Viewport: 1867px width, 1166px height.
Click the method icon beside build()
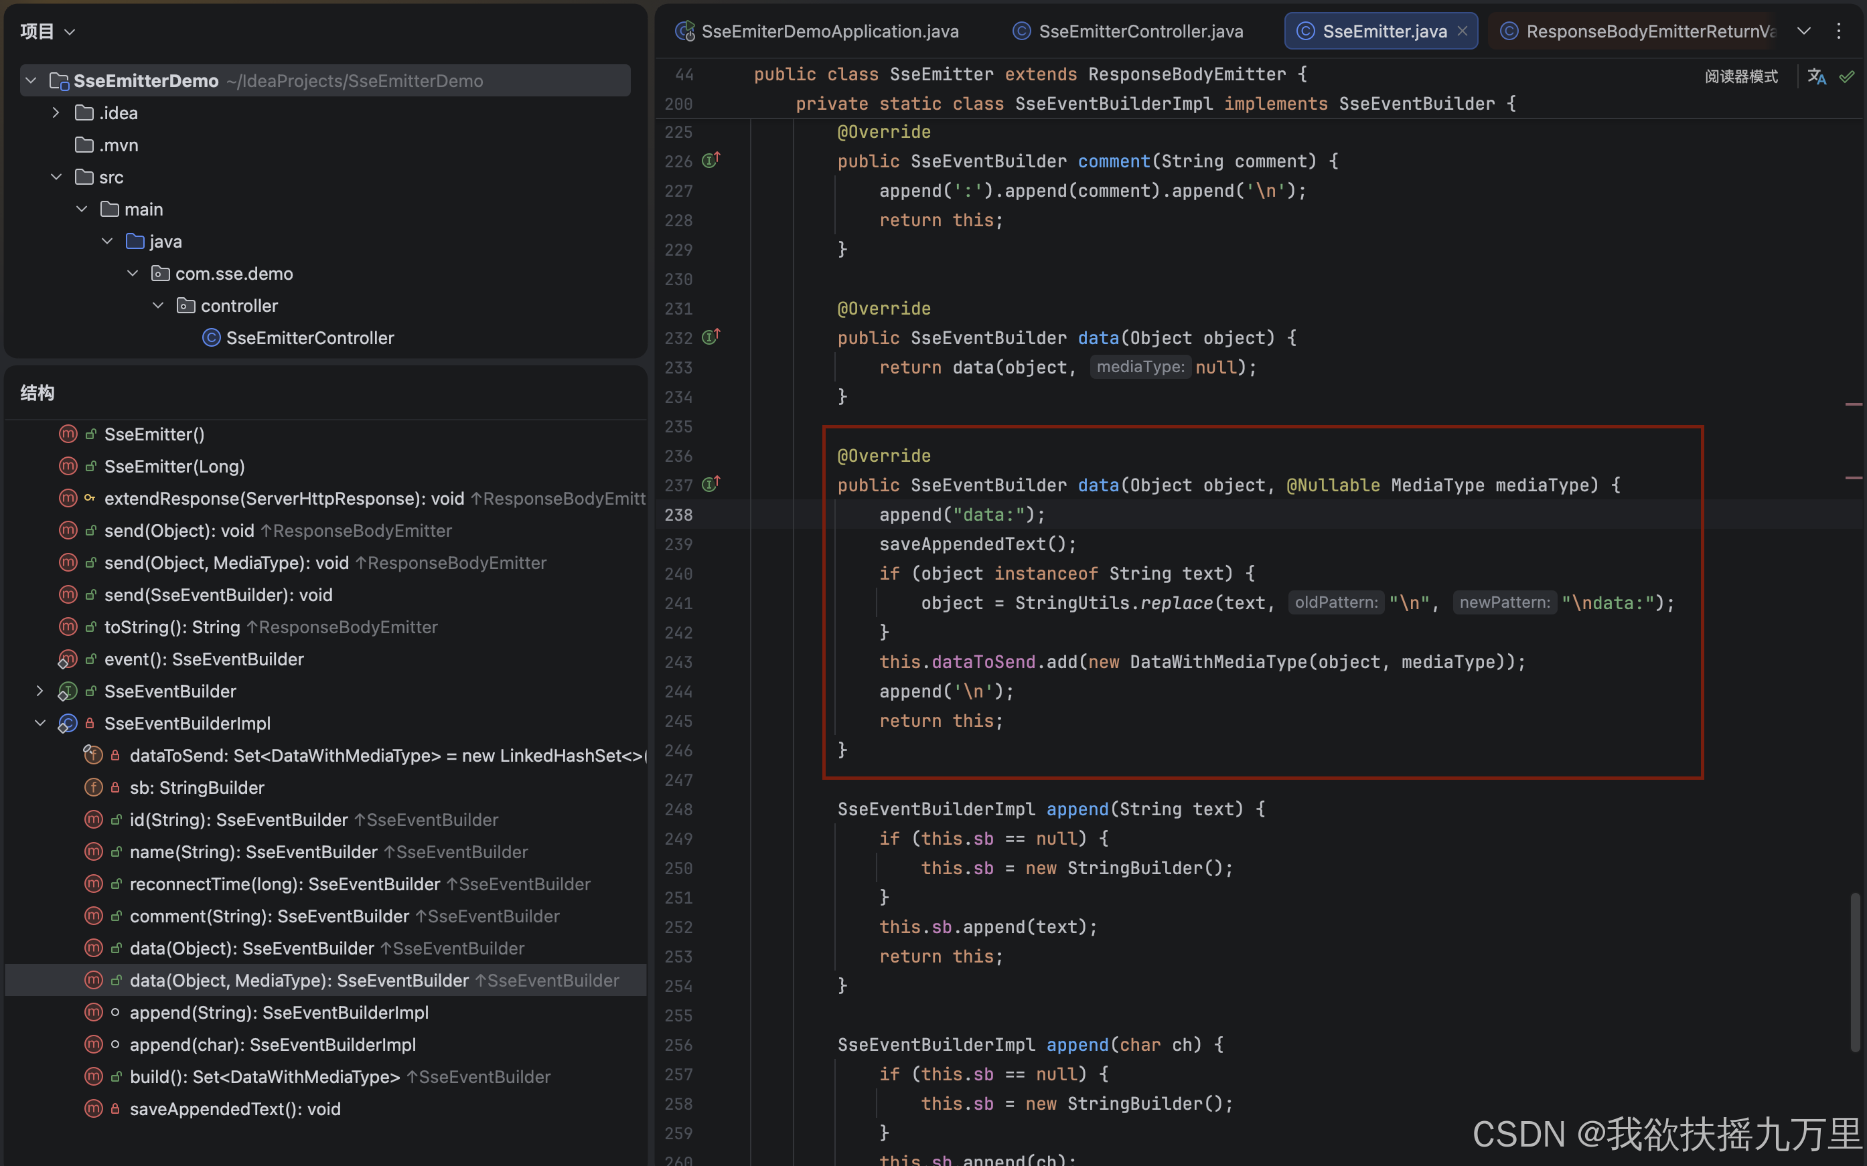pyautogui.click(x=92, y=1076)
